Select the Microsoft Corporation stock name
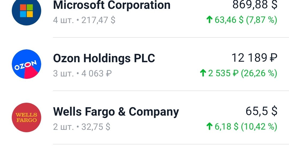 (x=112, y=5)
